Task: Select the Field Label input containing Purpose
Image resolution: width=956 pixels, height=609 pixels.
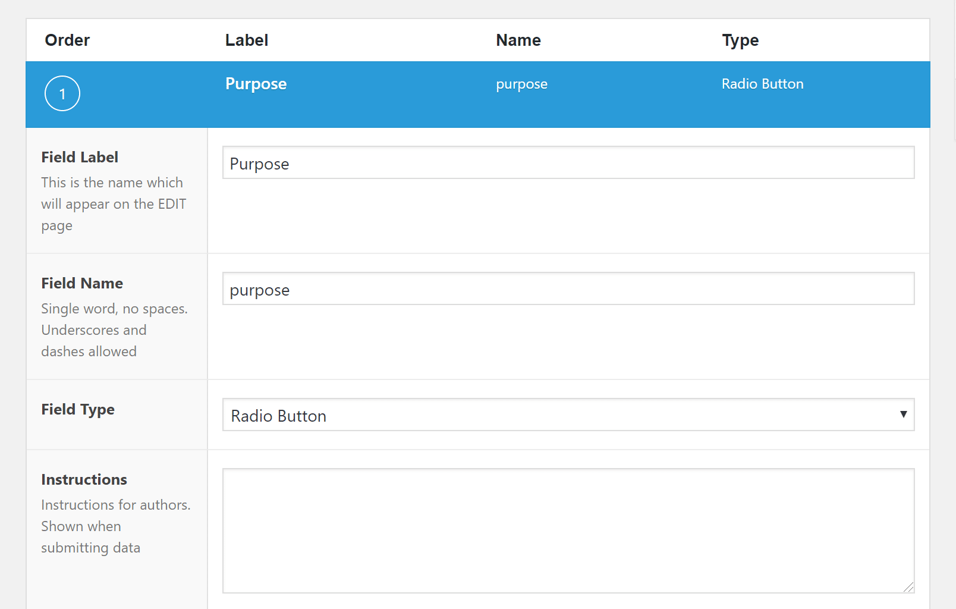Action: (x=568, y=162)
